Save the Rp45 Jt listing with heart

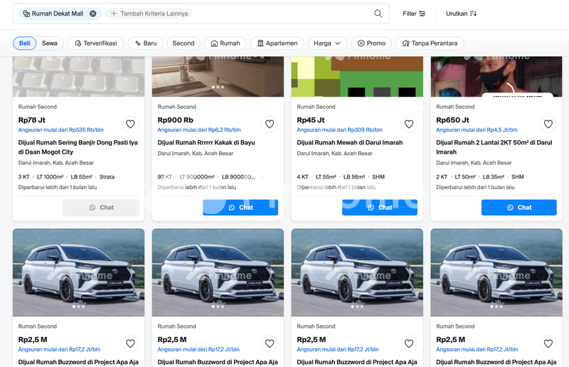409,124
